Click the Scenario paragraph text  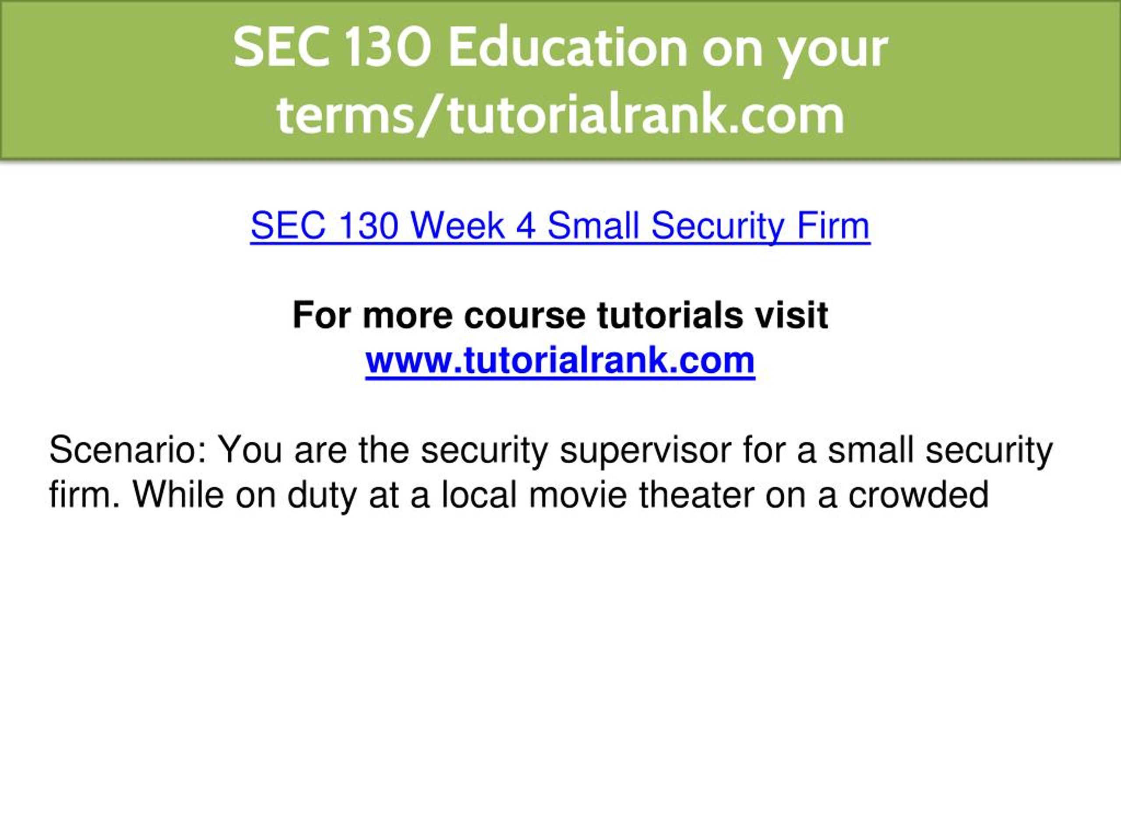551,472
